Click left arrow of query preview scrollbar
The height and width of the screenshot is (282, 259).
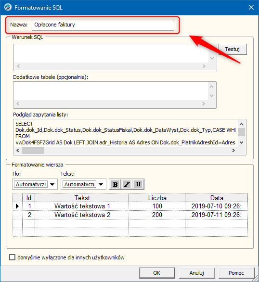click(x=18, y=150)
